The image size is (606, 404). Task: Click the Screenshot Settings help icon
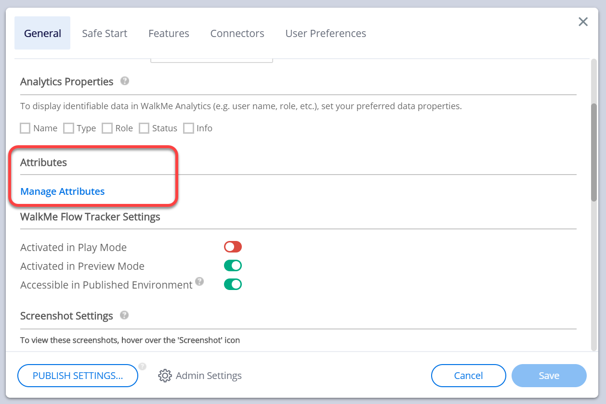point(124,315)
